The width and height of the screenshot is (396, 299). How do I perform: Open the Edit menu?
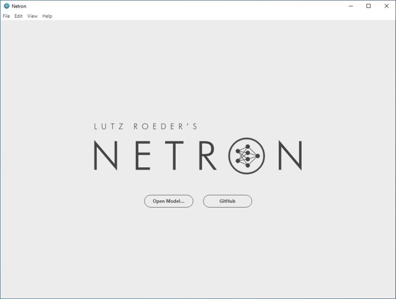click(19, 16)
